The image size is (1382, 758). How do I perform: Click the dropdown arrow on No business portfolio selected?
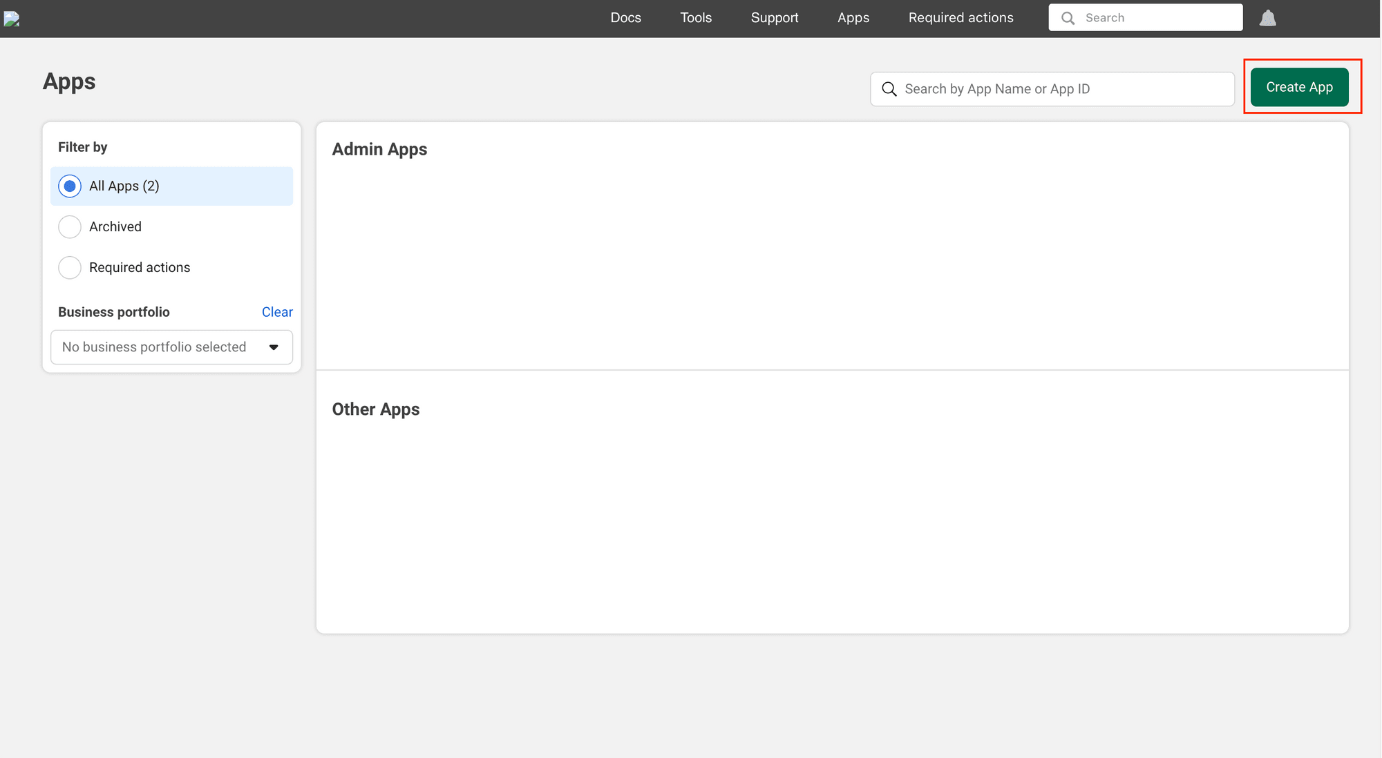point(274,347)
